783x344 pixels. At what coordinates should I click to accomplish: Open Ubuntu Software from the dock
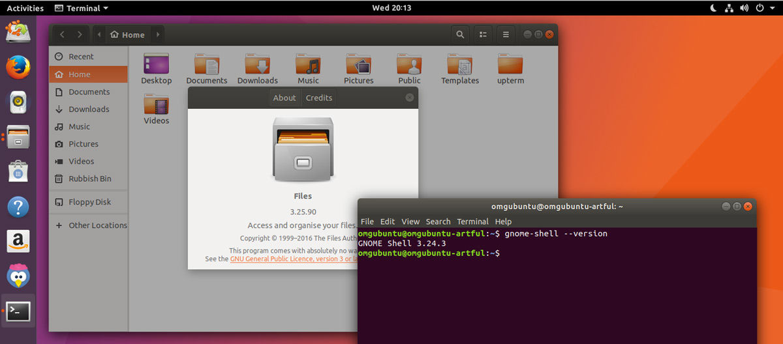click(x=18, y=172)
